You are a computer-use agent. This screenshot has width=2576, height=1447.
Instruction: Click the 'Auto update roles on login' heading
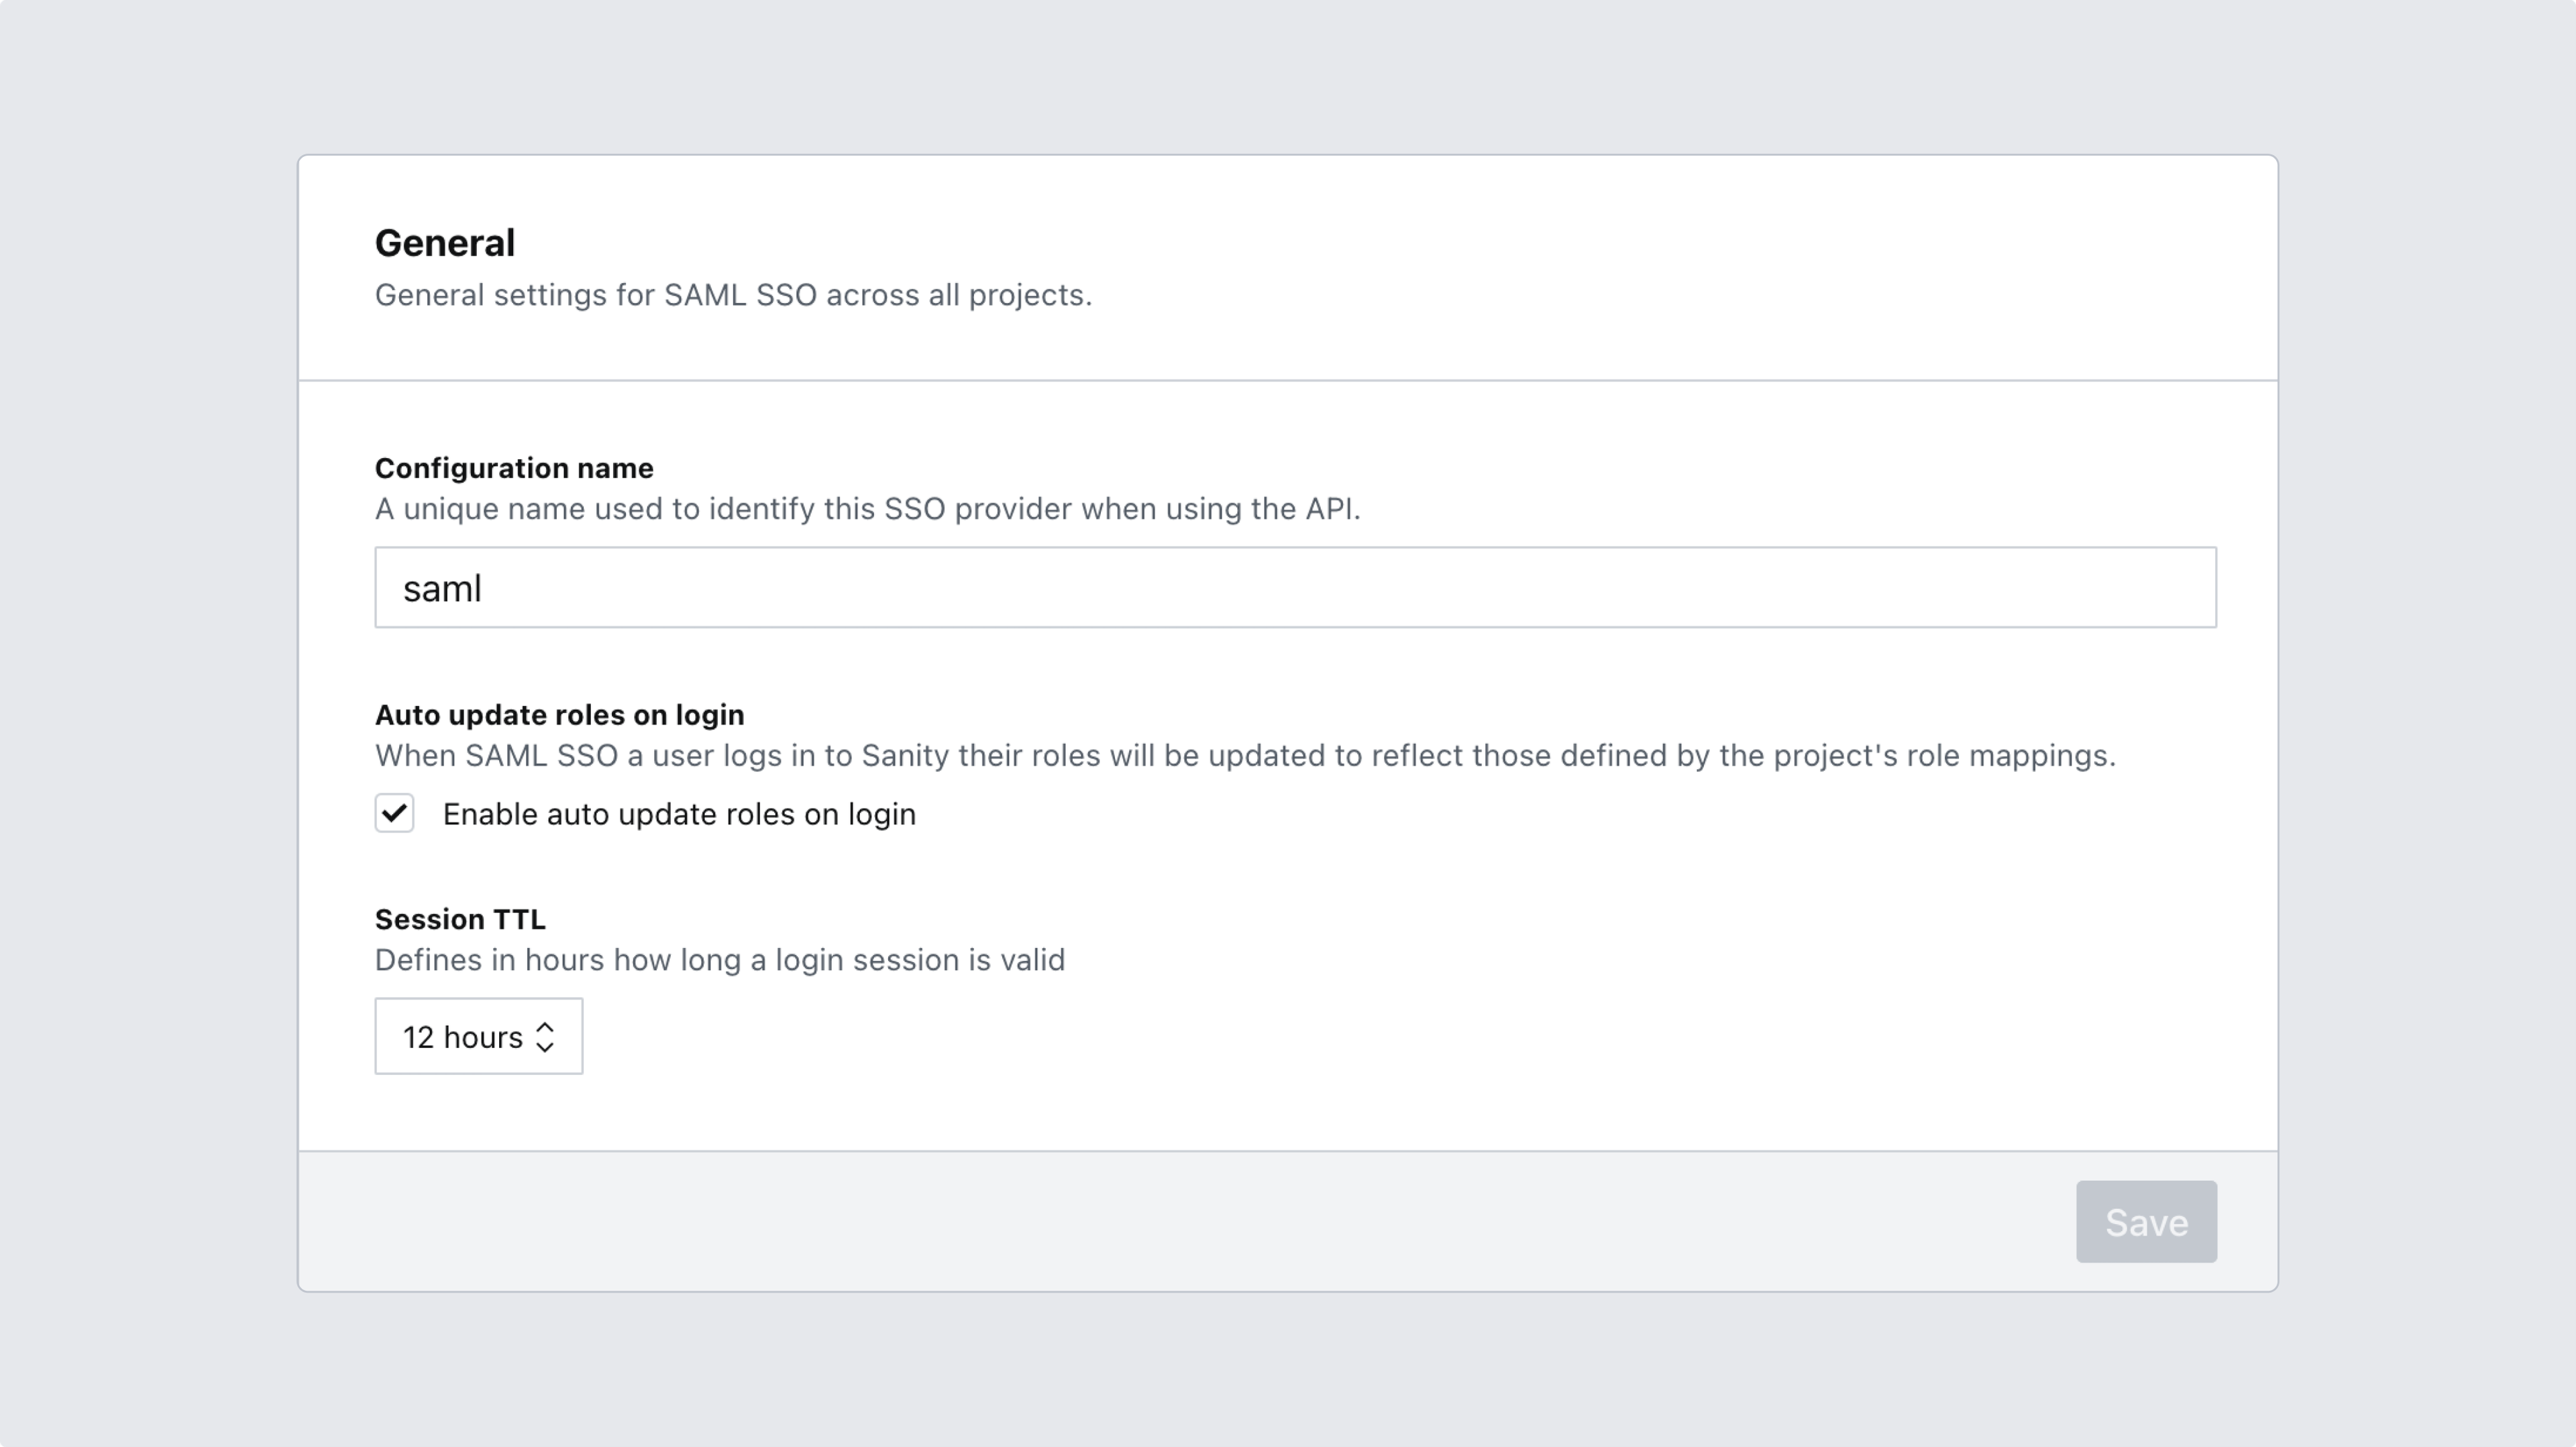pyautogui.click(x=559, y=715)
